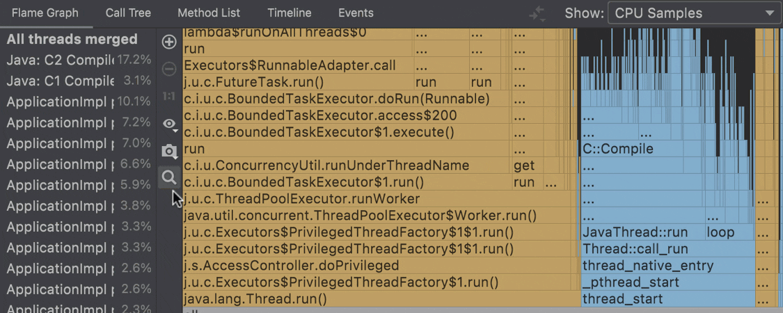Click BoundedTaskExecutor$1.execute() frame
The height and width of the screenshot is (313, 783).
(347, 132)
